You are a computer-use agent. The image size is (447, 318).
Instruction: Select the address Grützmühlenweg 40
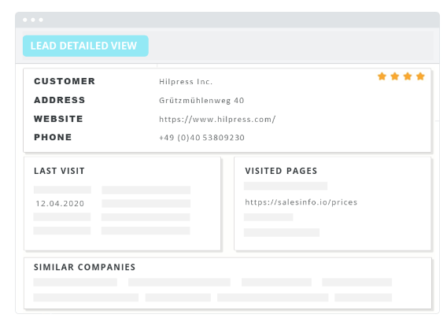tap(201, 101)
